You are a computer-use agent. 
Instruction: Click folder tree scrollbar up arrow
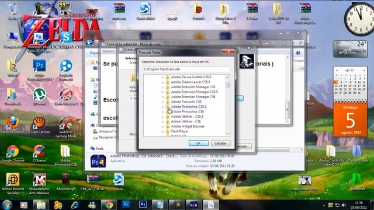click(227, 77)
